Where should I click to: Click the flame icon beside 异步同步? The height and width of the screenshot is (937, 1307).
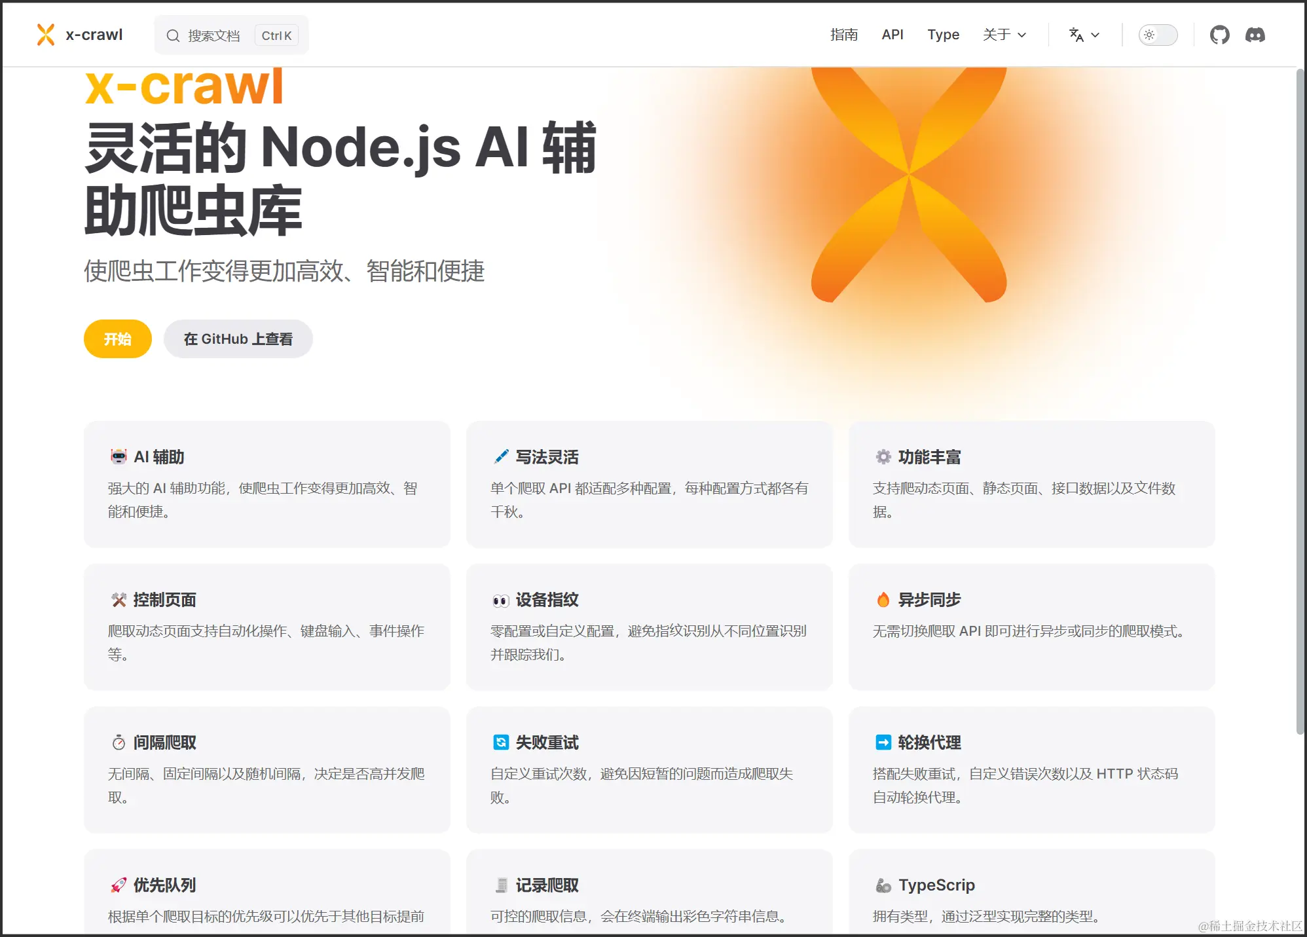tap(883, 599)
